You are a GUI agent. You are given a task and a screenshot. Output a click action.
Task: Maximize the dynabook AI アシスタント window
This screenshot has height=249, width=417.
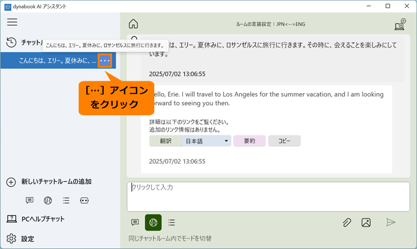[x=388, y=6]
